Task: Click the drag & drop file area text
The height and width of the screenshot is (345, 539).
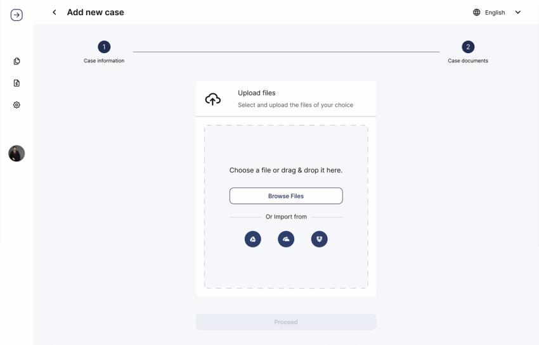Action: click(286, 170)
